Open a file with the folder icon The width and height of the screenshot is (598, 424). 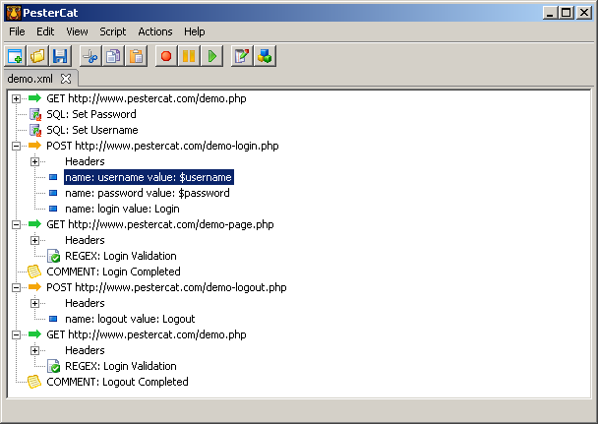click(37, 56)
